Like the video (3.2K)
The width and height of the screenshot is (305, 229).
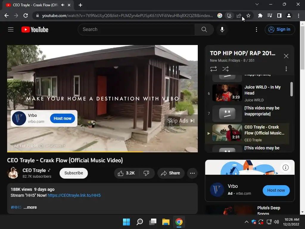[x=127, y=173]
